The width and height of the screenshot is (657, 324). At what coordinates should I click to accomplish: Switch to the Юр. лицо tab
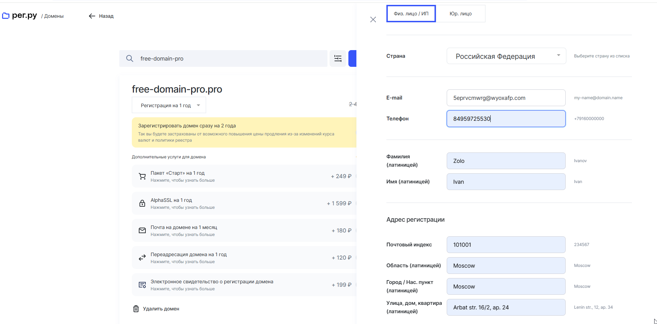[460, 14]
